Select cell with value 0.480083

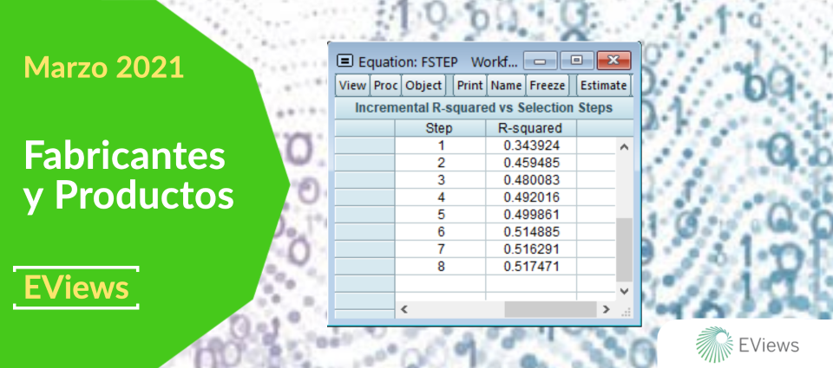click(531, 180)
